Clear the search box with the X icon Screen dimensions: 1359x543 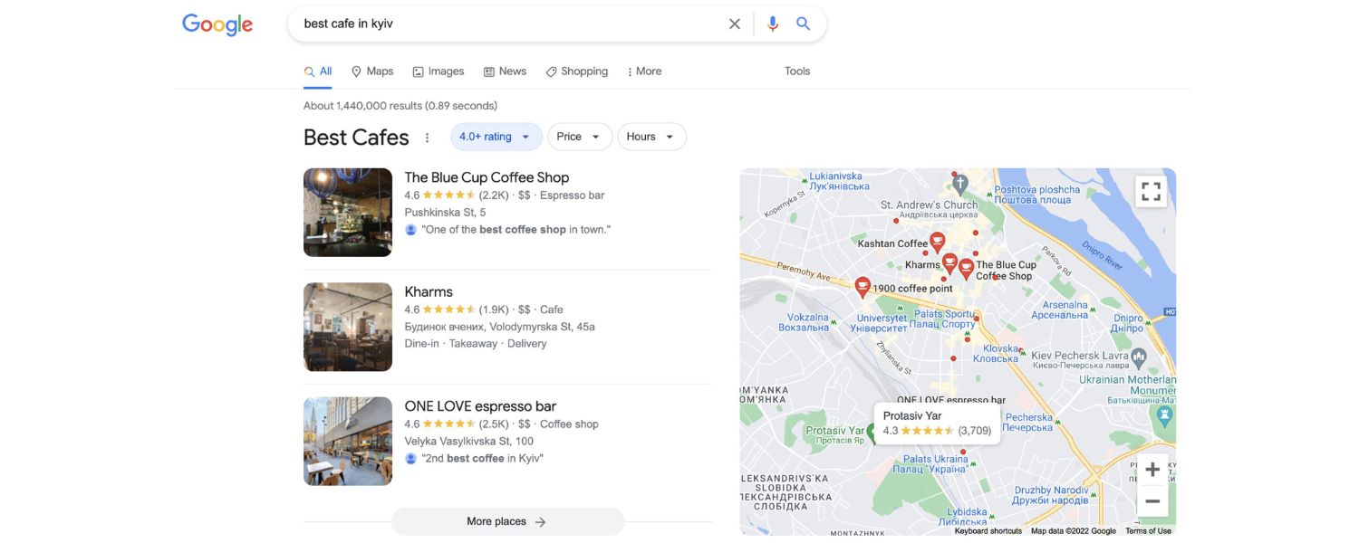click(x=735, y=24)
